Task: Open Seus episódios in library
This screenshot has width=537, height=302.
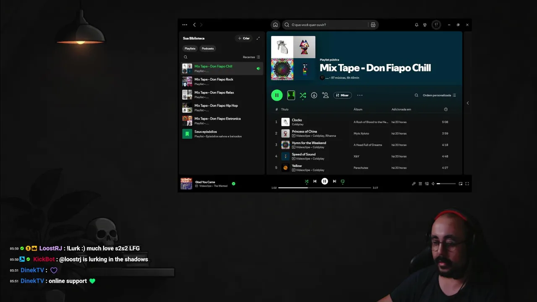Action: (222, 134)
